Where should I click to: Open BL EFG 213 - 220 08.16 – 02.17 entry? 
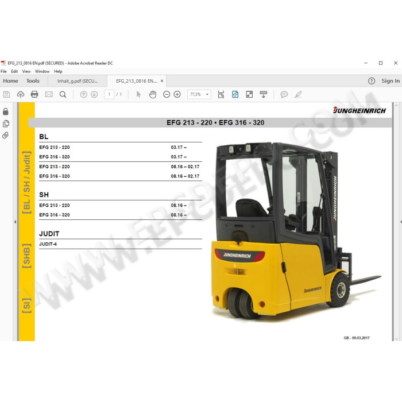(121, 167)
